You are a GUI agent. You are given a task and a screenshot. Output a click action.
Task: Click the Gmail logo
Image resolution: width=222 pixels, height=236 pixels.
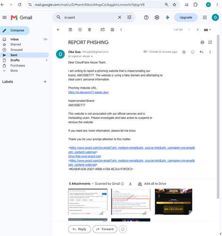pyautogui.click(x=22, y=17)
